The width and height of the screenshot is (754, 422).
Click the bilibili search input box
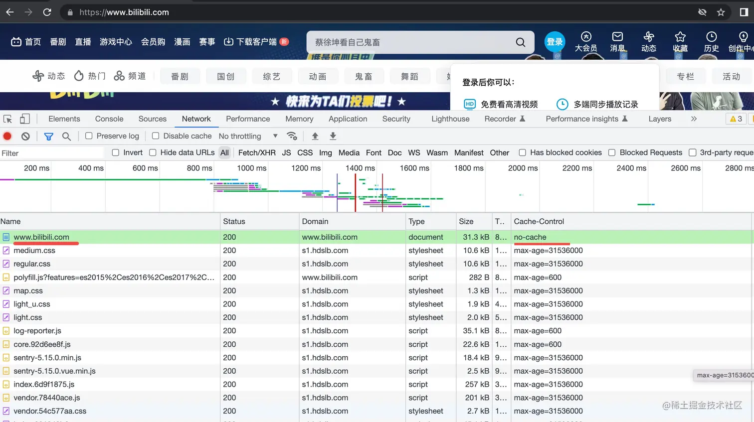tap(411, 42)
